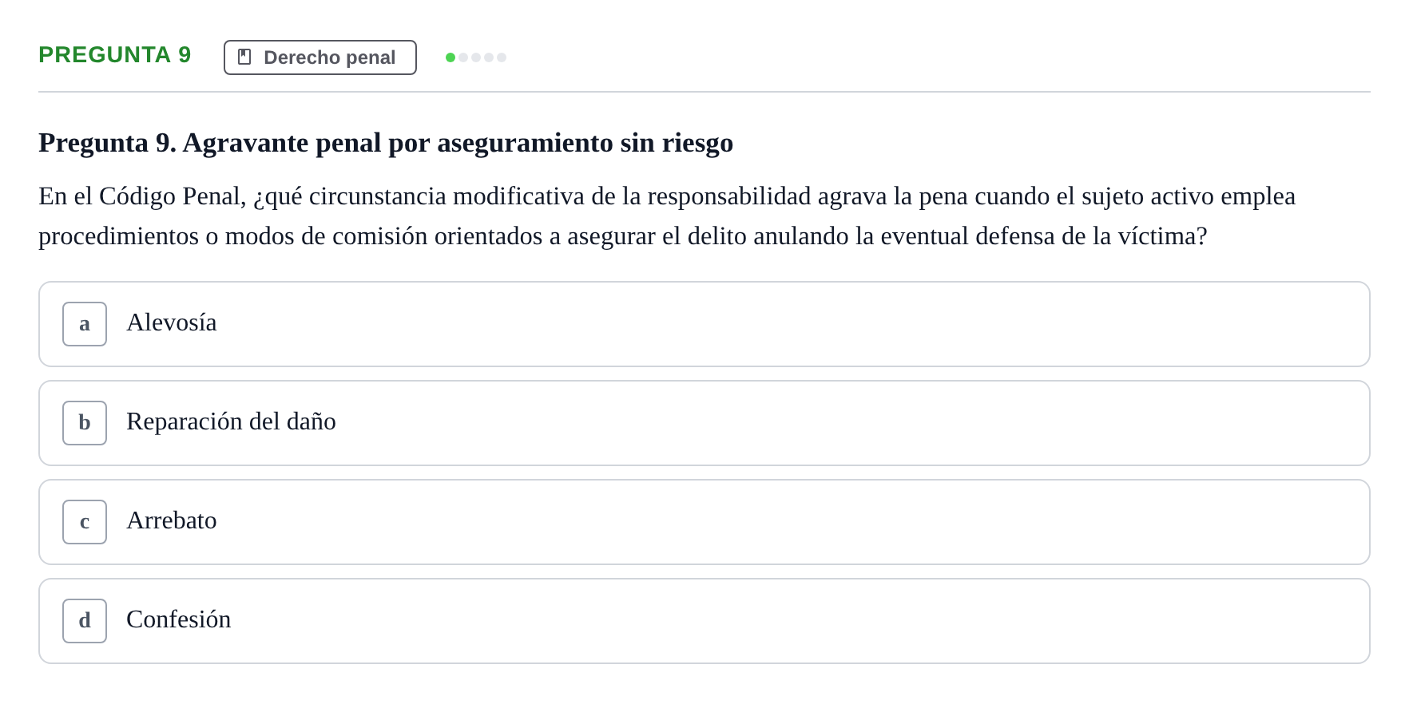
Task: Click the letter c badge
Action: [85, 522]
